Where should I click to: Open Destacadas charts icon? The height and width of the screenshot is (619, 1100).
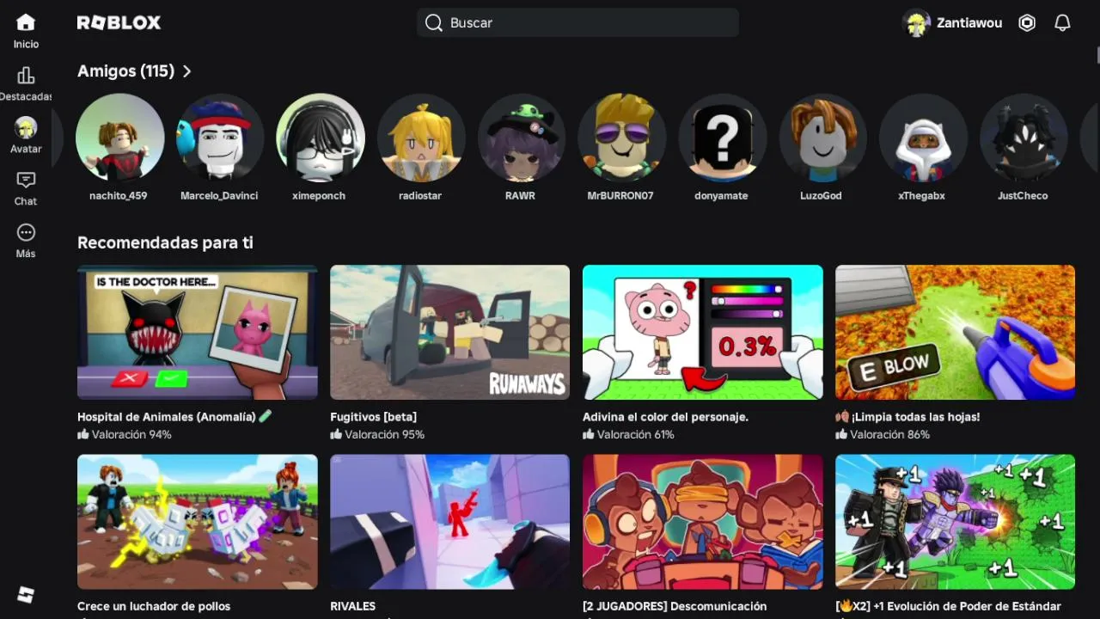(x=26, y=76)
